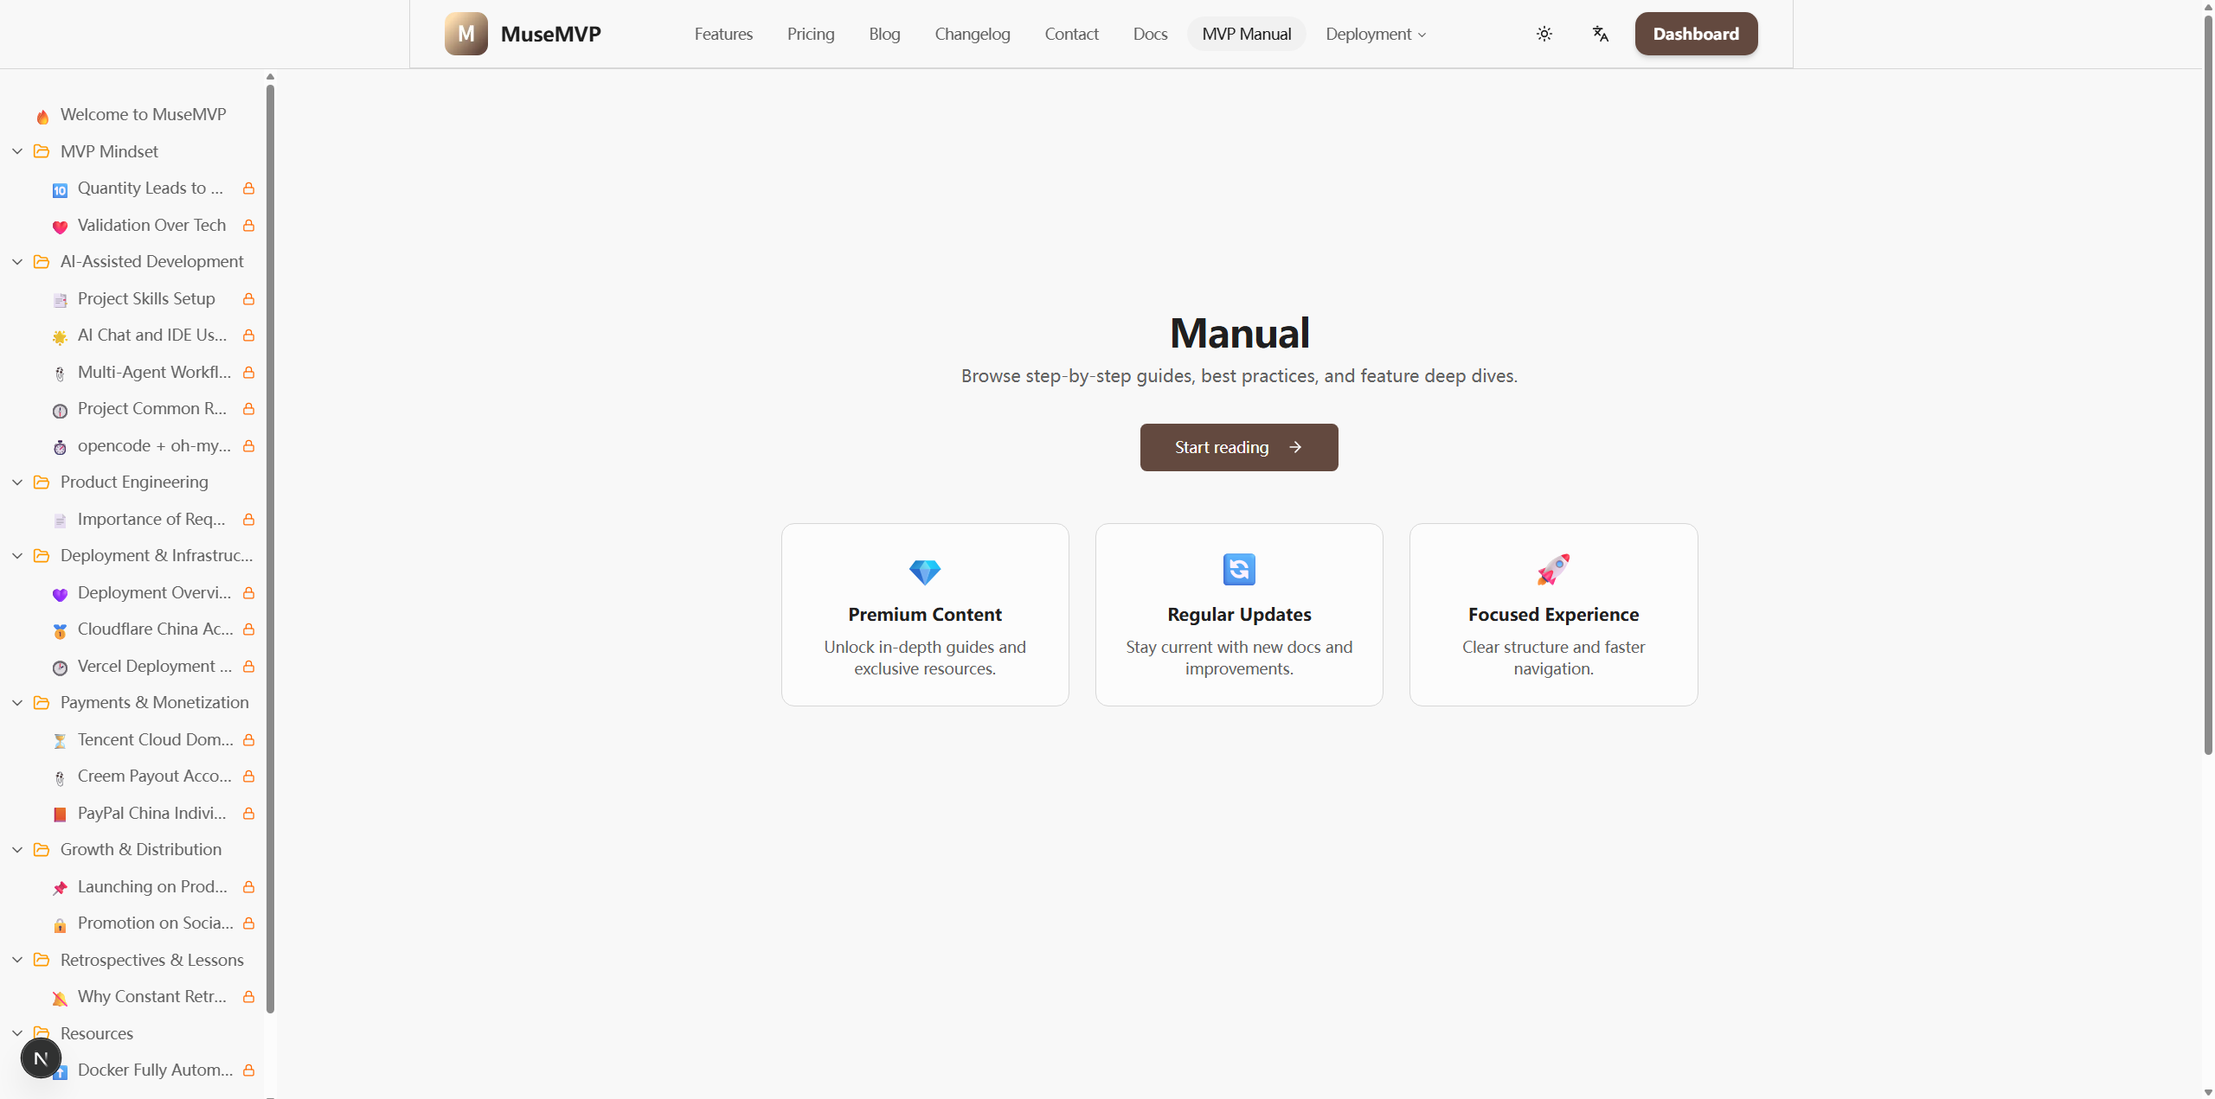This screenshot has width=2215, height=1099.
Task: Click the lock icon beside Validation Over Tech
Action: click(248, 226)
